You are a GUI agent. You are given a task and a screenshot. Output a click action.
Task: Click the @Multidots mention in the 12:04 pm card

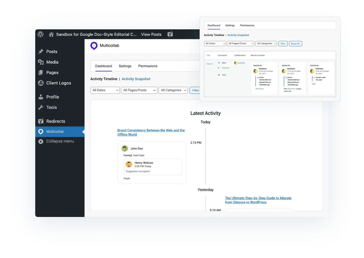point(259,89)
